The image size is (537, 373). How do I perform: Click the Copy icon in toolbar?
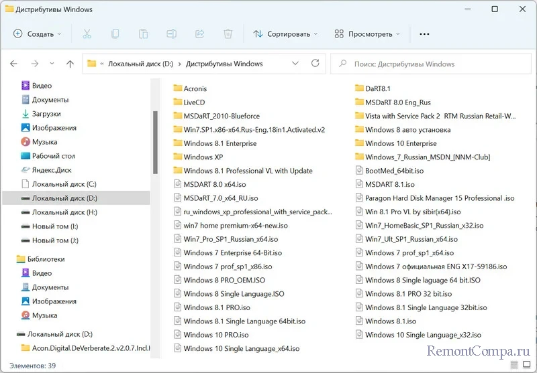pyautogui.click(x=115, y=33)
